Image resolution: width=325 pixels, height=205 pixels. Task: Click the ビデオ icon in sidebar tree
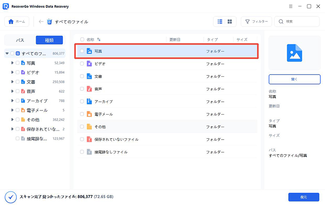[x=23, y=72]
